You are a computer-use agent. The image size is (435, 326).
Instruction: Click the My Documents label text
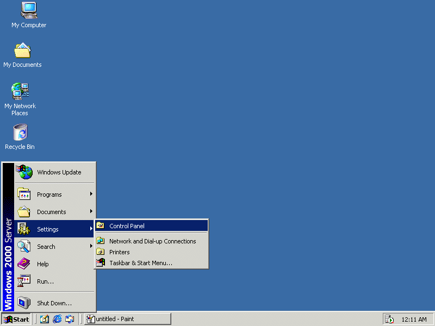click(22, 65)
